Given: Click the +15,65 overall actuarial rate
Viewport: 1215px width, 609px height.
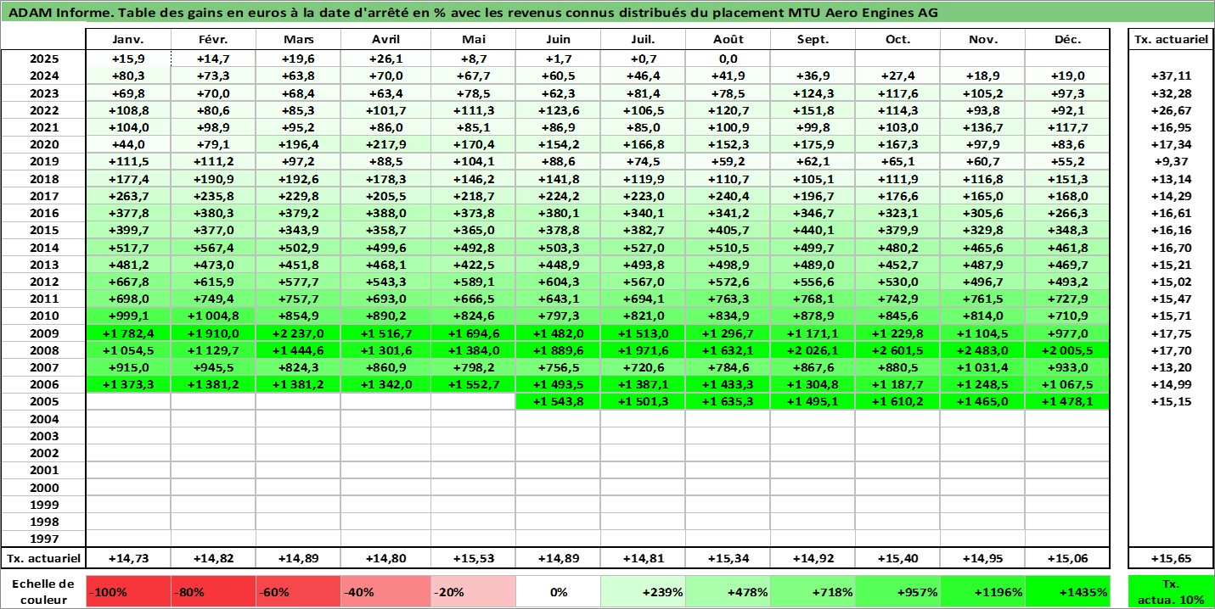Looking at the screenshot, I should pos(1171,558).
